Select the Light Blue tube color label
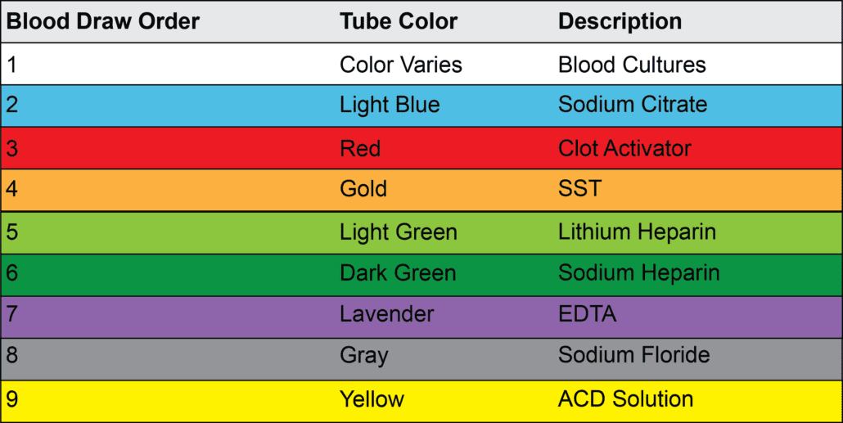 click(390, 105)
